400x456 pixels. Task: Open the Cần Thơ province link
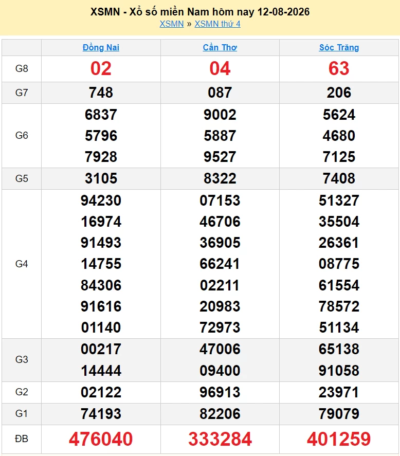220,47
